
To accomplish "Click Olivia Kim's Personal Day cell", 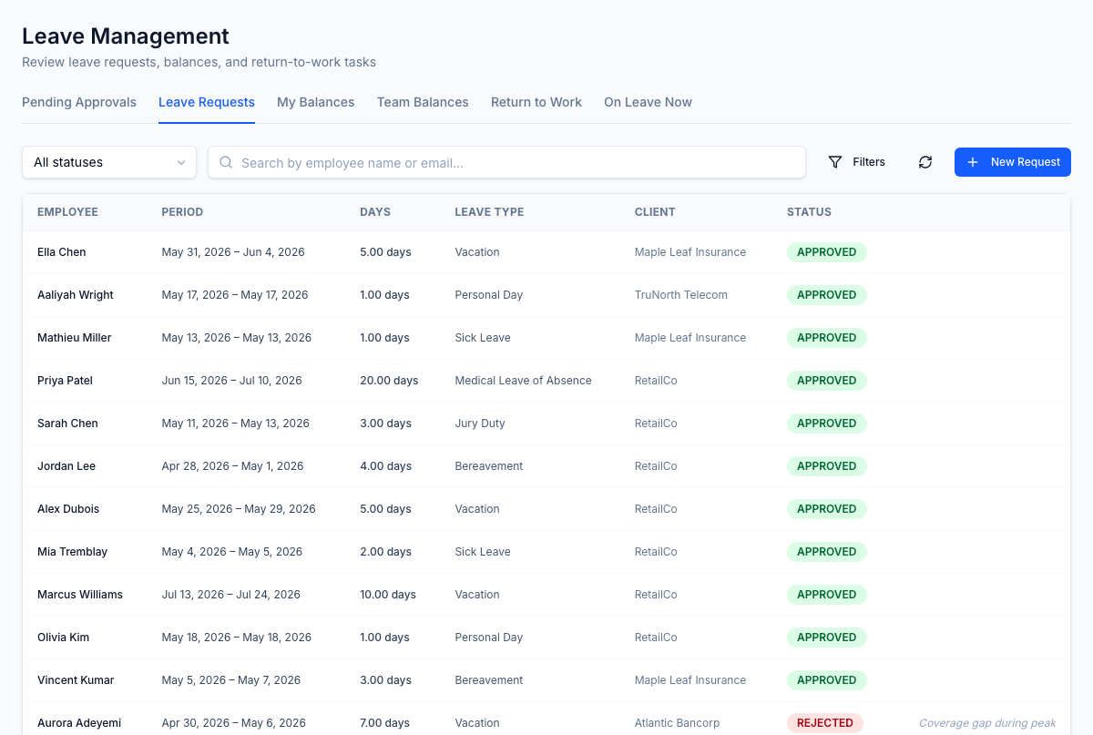I will tap(489, 638).
